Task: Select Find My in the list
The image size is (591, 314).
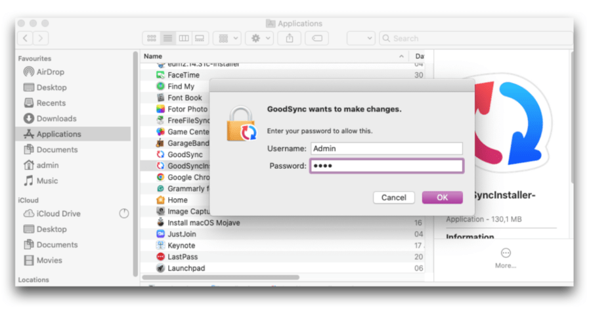Action: (x=175, y=86)
